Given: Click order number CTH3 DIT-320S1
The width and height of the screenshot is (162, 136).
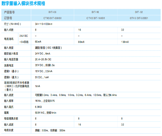Looking at the screenshot, I should tap(139, 18).
